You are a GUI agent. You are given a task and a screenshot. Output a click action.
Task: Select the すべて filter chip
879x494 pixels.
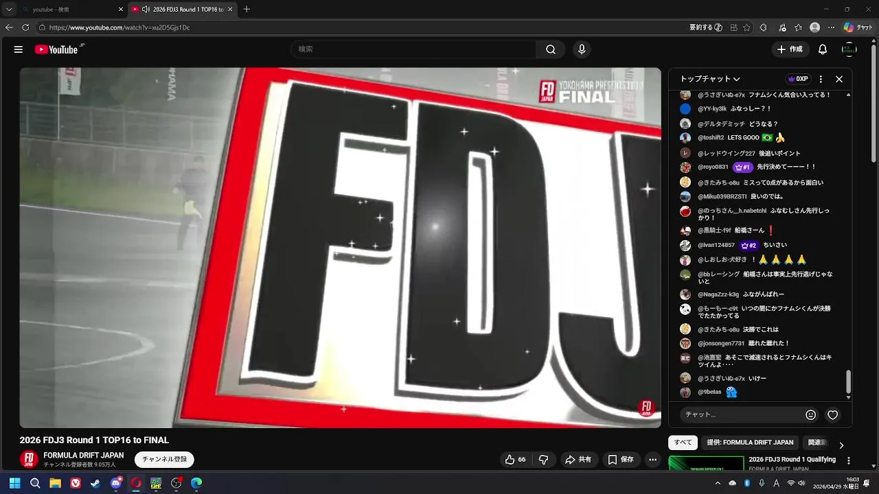pos(683,443)
